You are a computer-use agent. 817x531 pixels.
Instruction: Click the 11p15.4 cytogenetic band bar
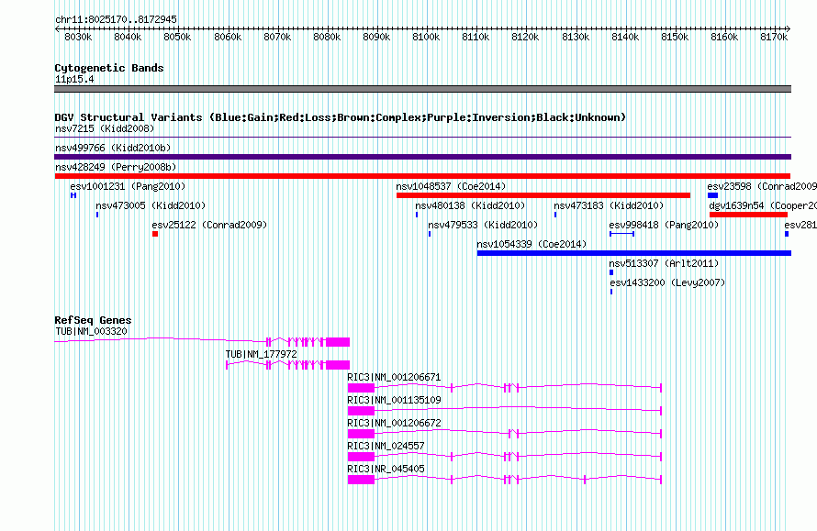pyautogui.click(x=422, y=89)
